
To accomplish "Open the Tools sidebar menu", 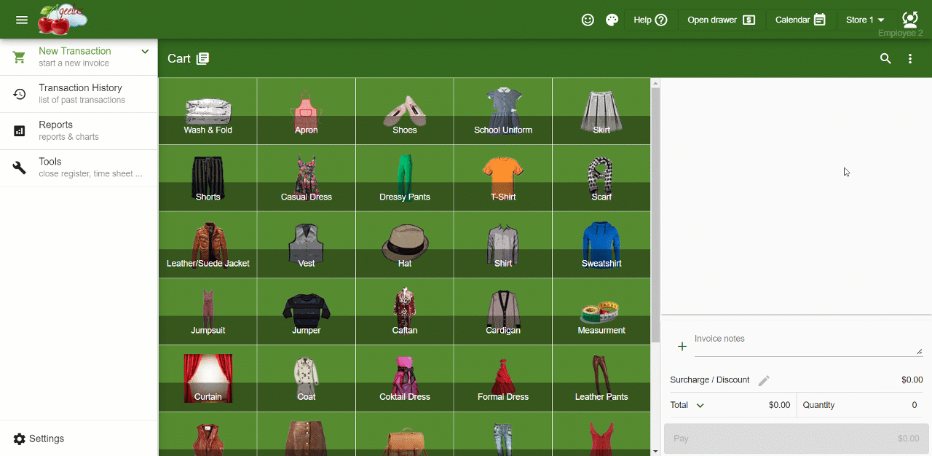I will click(x=79, y=168).
